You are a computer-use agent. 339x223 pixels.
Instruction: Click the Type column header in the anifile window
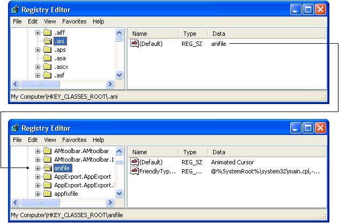(190, 152)
